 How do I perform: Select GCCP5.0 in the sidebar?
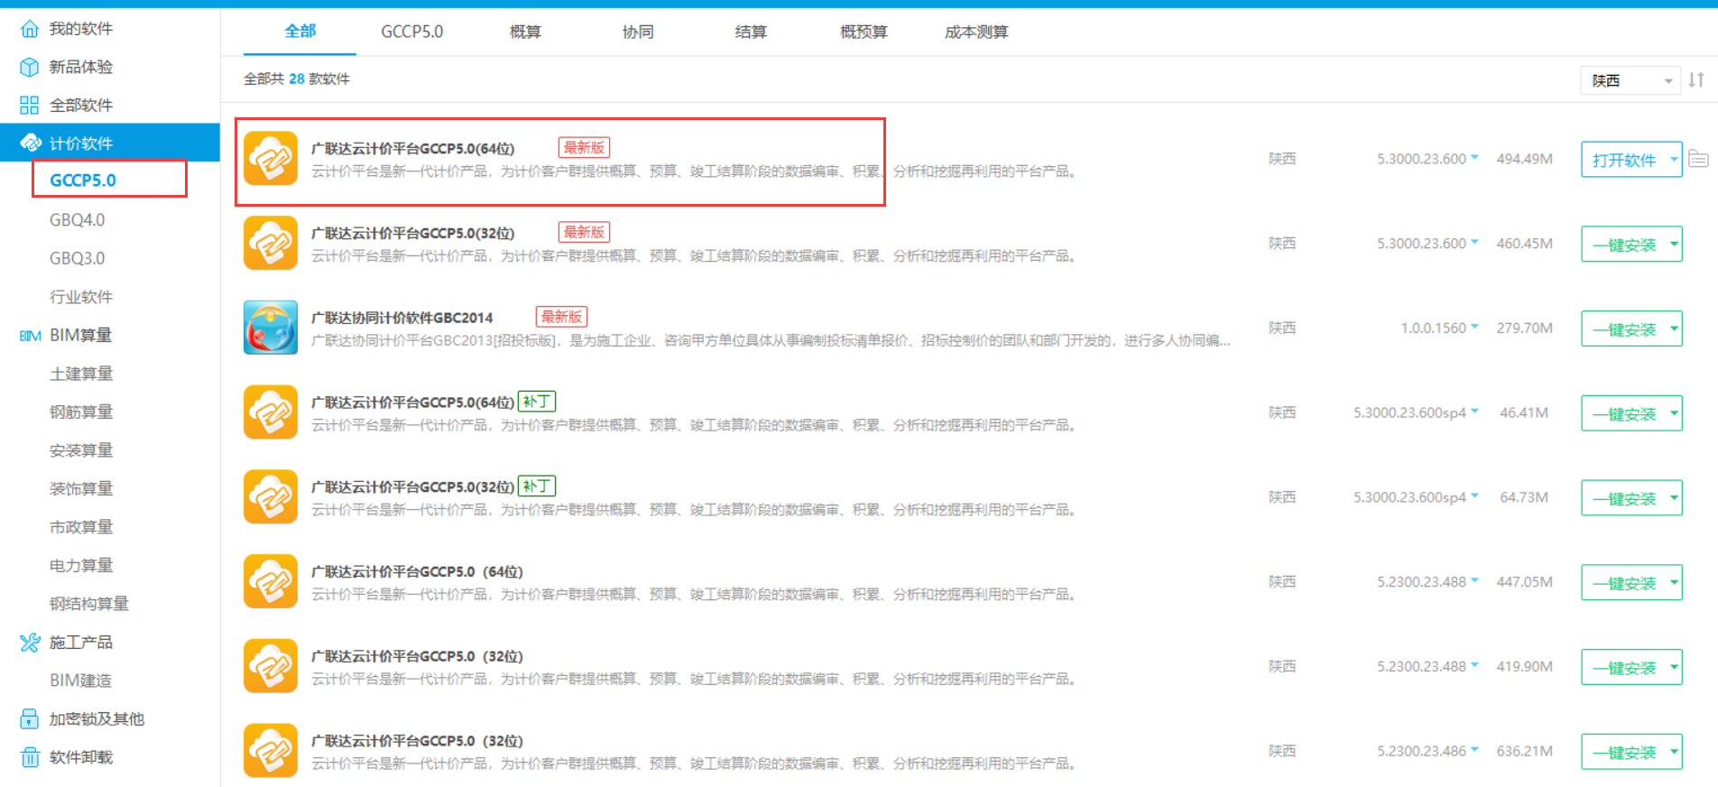[83, 180]
